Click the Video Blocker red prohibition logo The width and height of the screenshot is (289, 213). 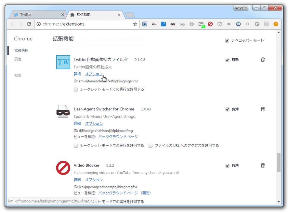pyautogui.click(x=63, y=168)
